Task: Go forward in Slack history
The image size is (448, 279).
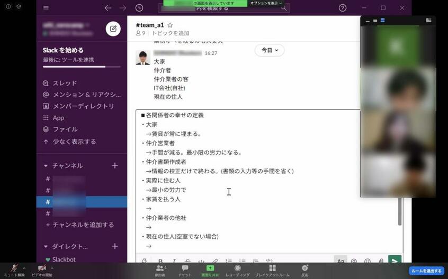Action: [x=123, y=8]
